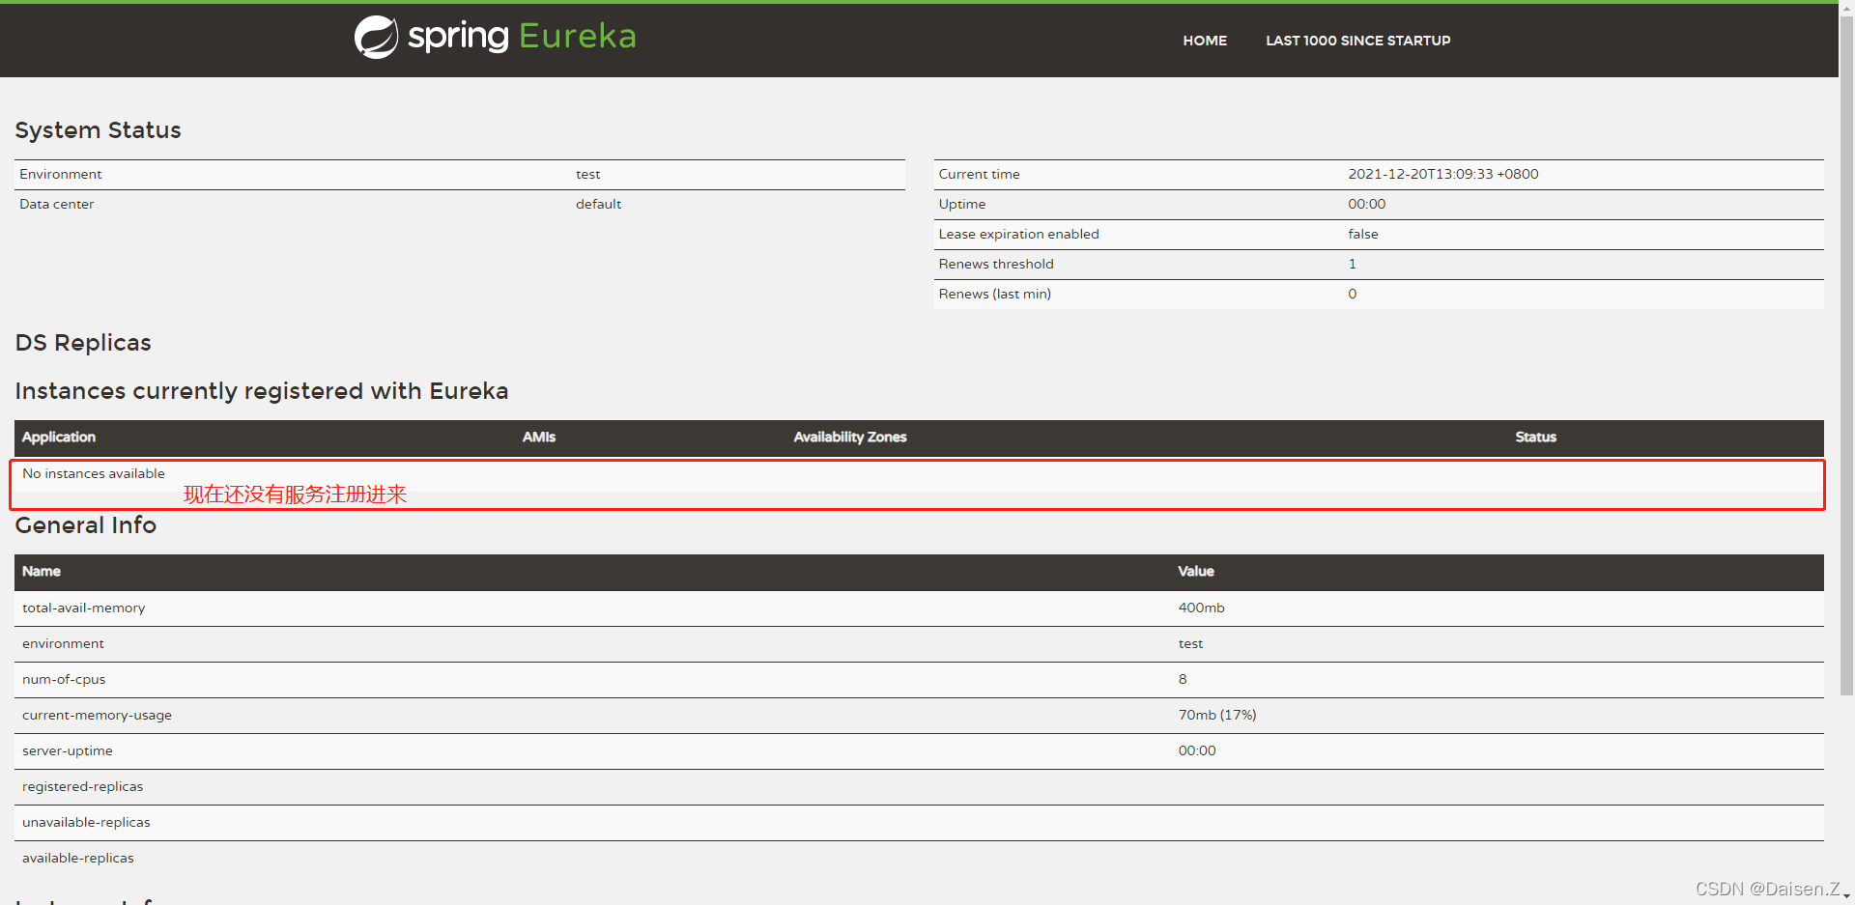Select the System Status heading

[98, 130]
